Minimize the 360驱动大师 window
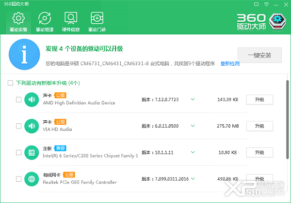Screen dimensions: 291x203 276,5
